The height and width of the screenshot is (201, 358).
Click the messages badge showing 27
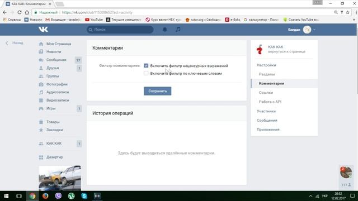(78, 60)
